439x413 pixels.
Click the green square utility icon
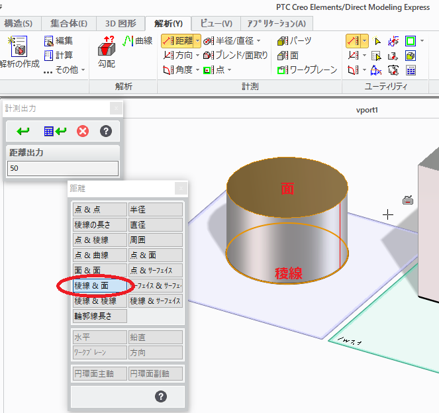[x=411, y=41]
